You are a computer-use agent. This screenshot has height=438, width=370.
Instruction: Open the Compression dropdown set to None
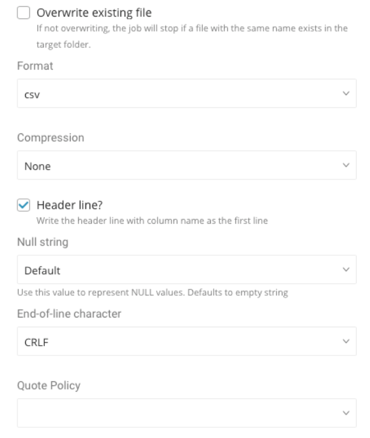[175, 165]
